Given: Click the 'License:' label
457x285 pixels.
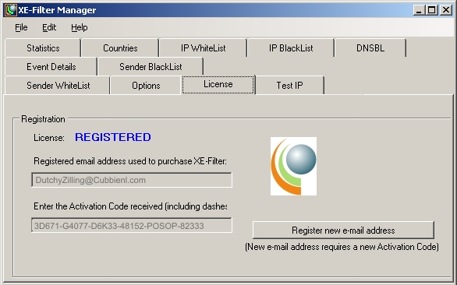Looking at the screenshot, I should (49, 138).
